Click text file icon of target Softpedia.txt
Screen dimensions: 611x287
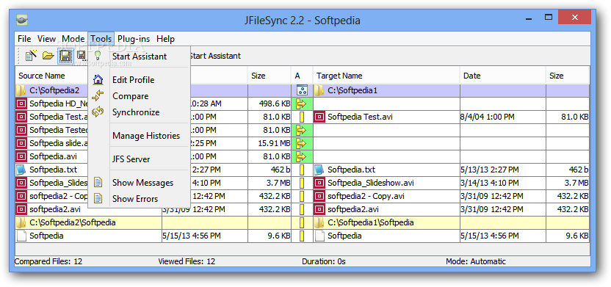click(x=319, y=170)
